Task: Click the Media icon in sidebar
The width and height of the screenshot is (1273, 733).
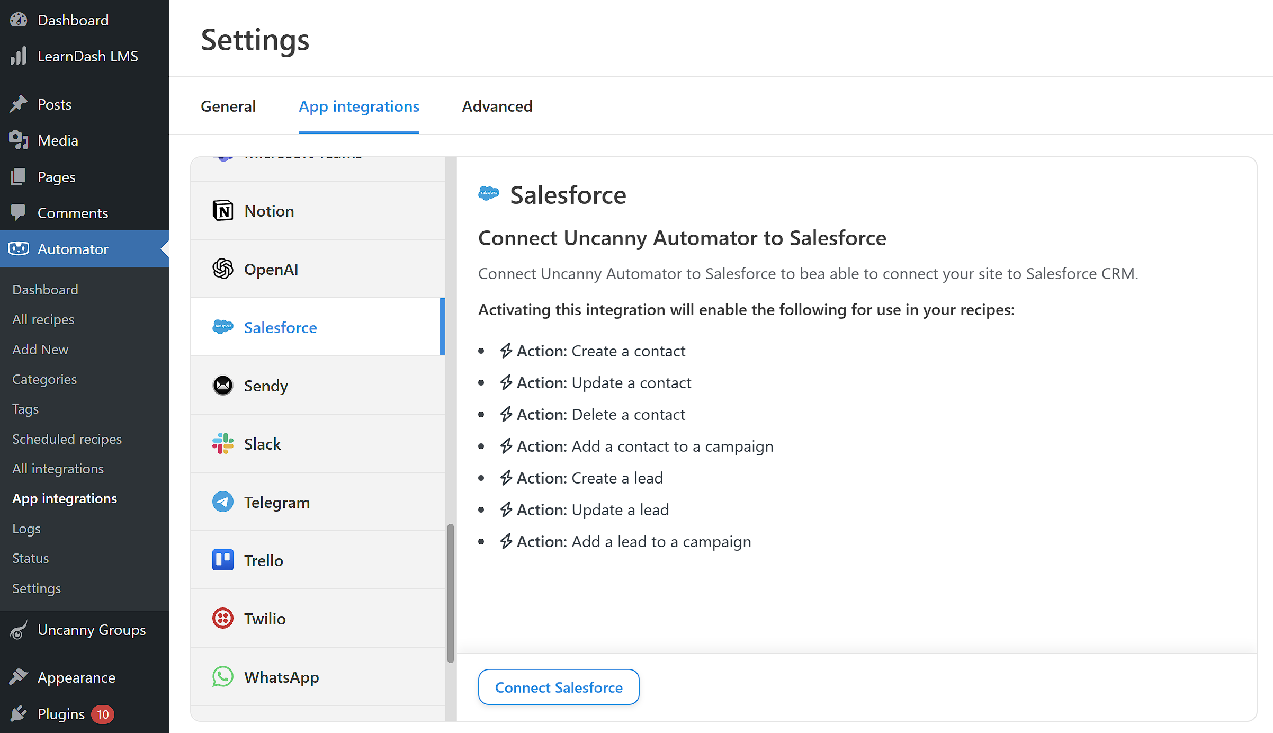Action: [x=19, y=140]
